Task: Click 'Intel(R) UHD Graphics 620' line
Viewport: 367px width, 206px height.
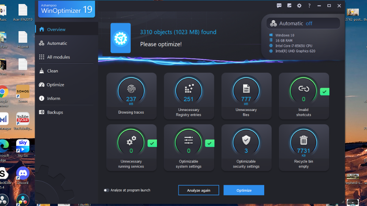Action: pyautogui.click(x=295, y=51)
